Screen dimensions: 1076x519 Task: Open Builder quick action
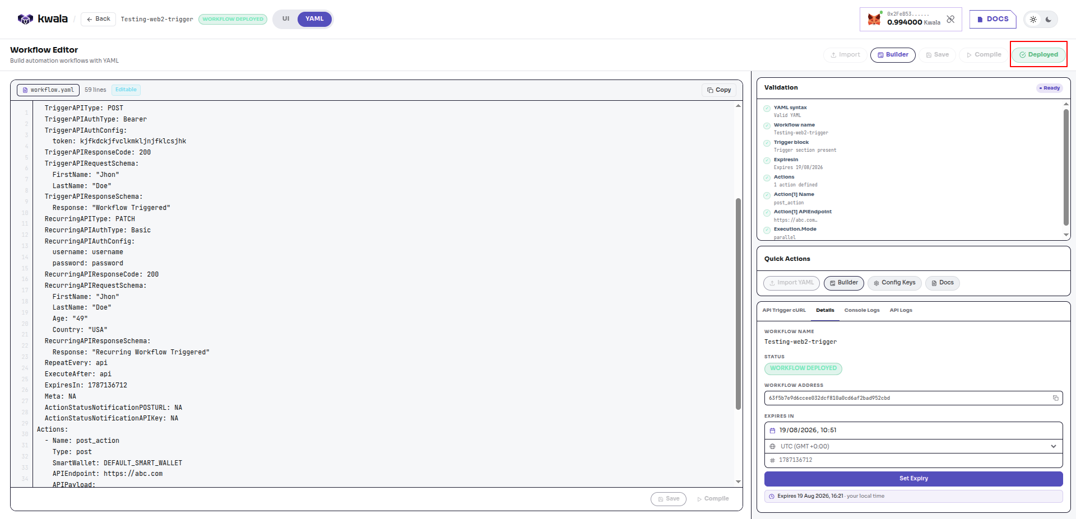pos(843,283)
